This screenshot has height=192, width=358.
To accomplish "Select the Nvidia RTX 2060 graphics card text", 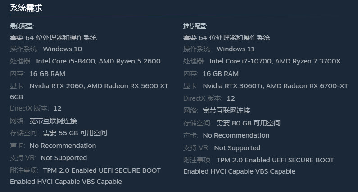I will 57,86.
